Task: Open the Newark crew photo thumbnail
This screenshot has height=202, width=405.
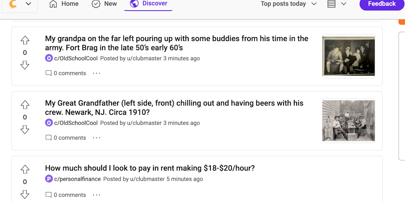Action: click(348, 120)
